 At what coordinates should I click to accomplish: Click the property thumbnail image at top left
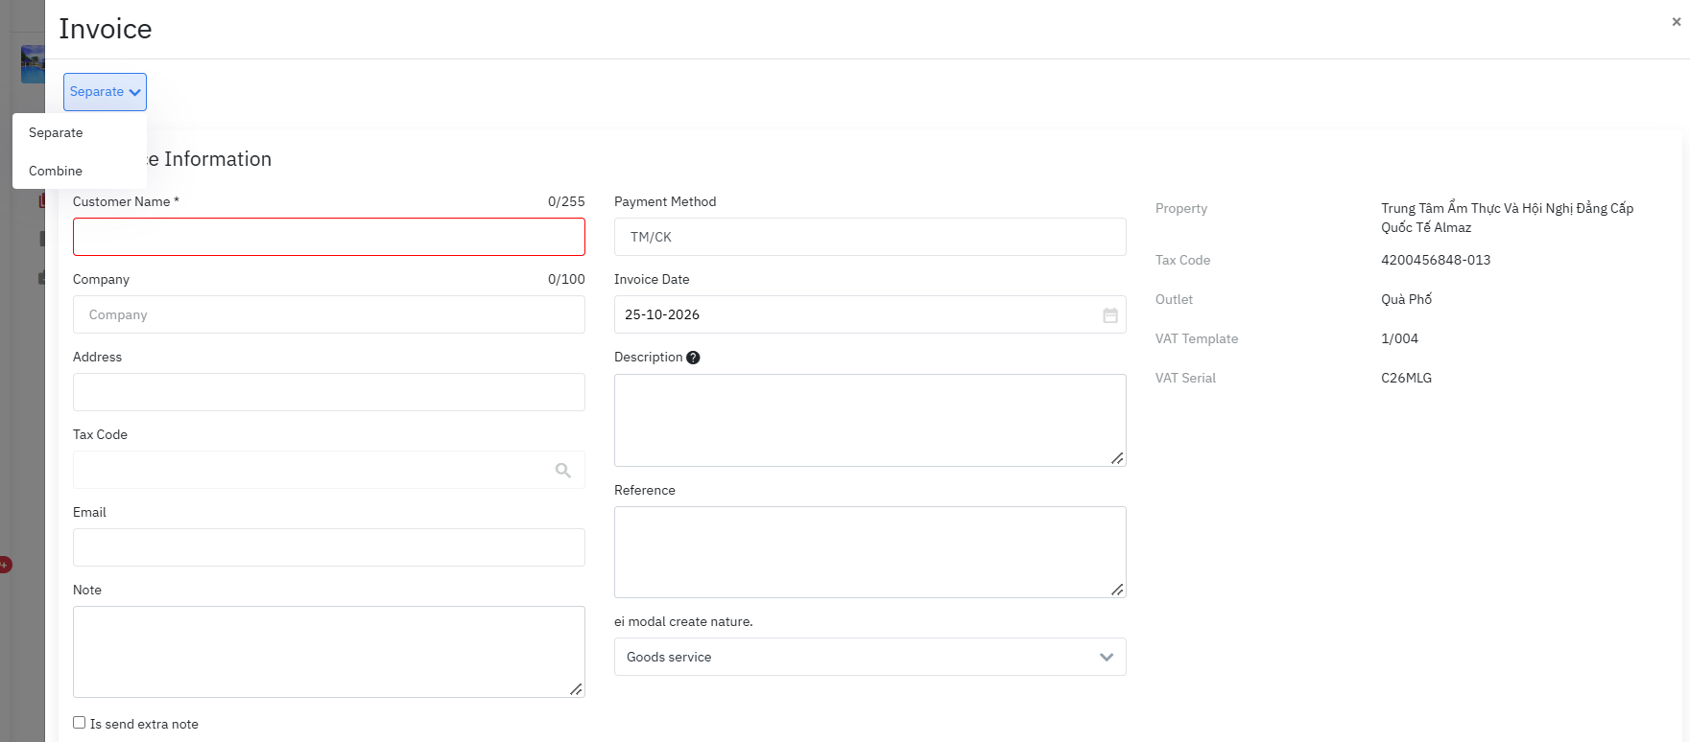(x=33, y=64)
